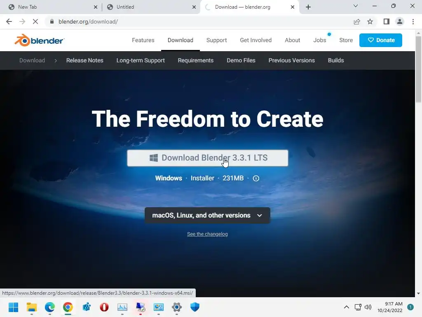This screenshot has height=317, width=422.
Task: Open the Chrome three-dot menu
Action: 413,21
